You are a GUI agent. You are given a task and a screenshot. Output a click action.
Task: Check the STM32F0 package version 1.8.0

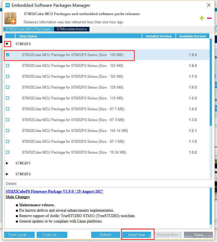tap(8, 66)
